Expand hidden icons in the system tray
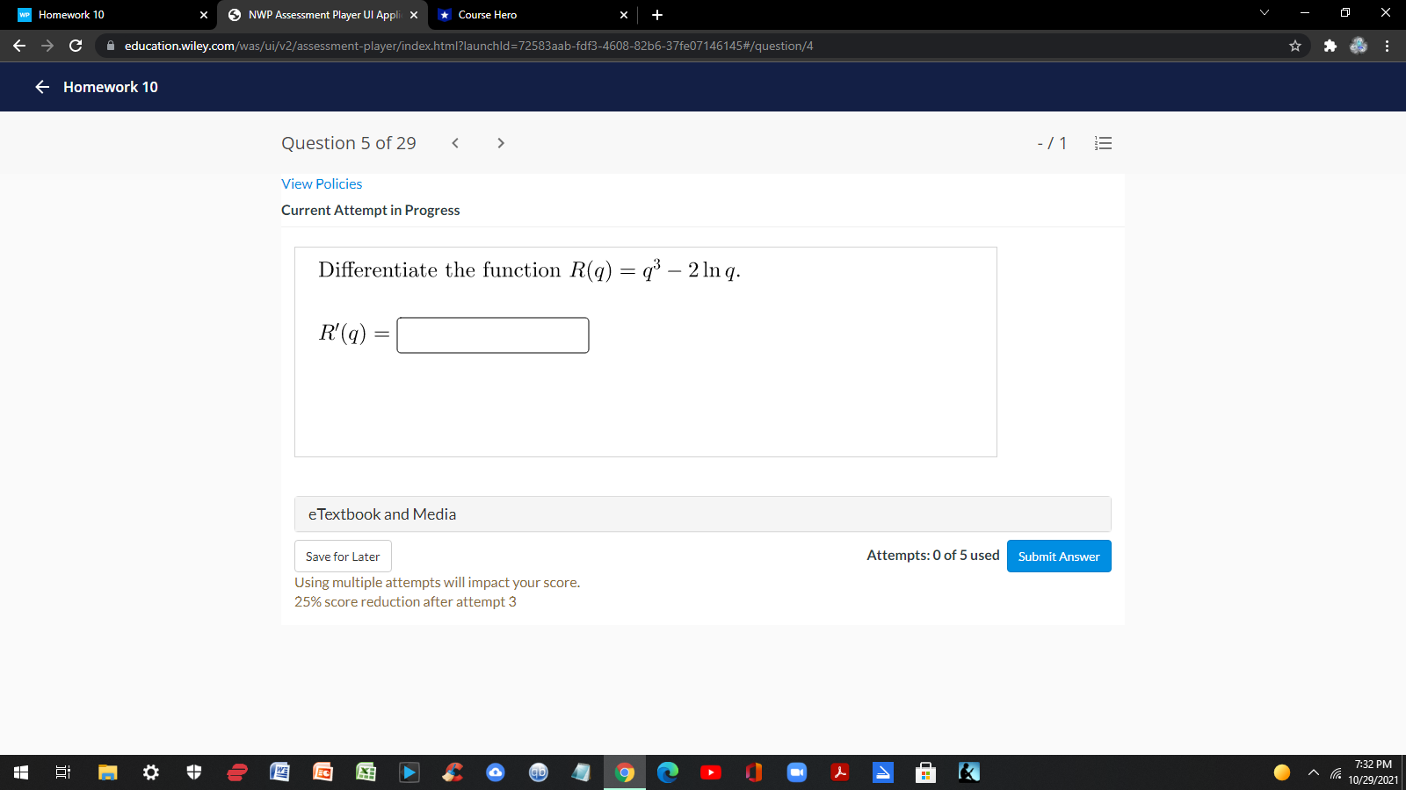This screenshot has height=790, width=1406. (1312, 772)
